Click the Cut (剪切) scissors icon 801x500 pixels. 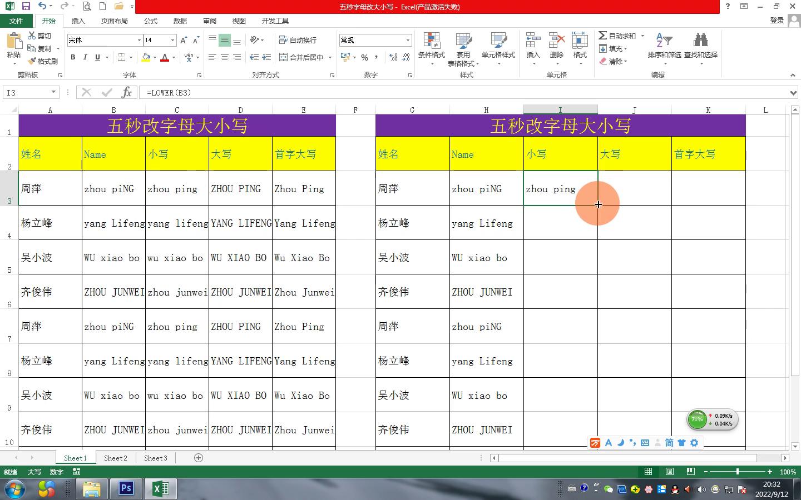(x=32, y=36)
